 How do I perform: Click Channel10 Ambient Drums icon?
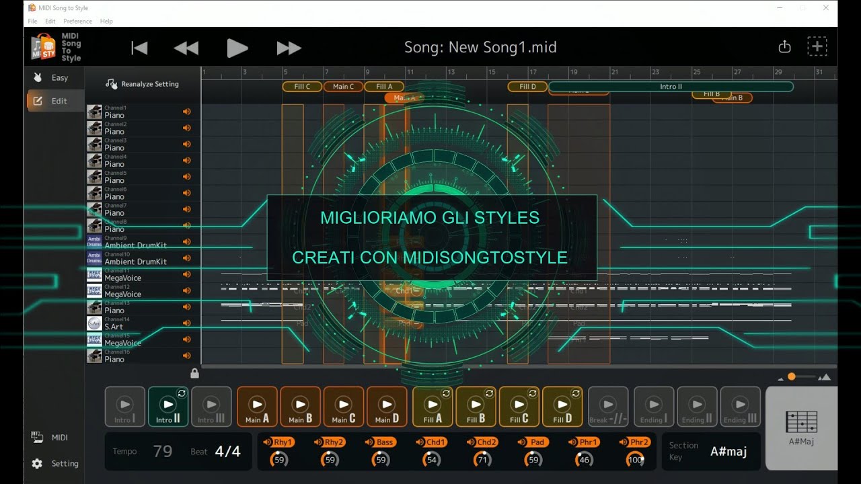tap(94, 258)
